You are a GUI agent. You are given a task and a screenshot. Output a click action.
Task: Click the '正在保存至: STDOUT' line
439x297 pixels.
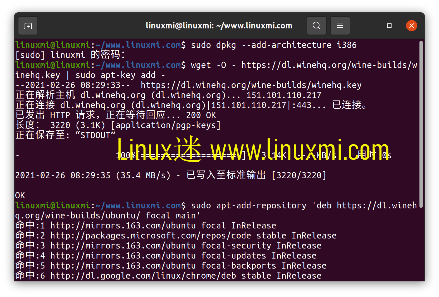pyautogui.click(x=65, y=135)
